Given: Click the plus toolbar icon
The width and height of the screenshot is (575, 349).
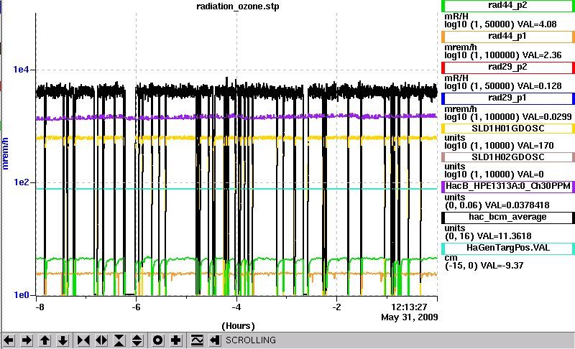Looking at the screenshot, I should click(175, 340).
